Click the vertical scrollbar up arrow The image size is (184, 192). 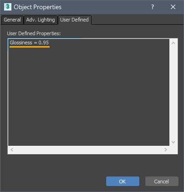[173, 43]
